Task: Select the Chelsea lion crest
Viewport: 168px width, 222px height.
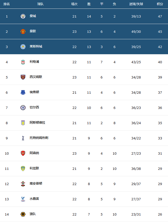Action: coord(23,108)
